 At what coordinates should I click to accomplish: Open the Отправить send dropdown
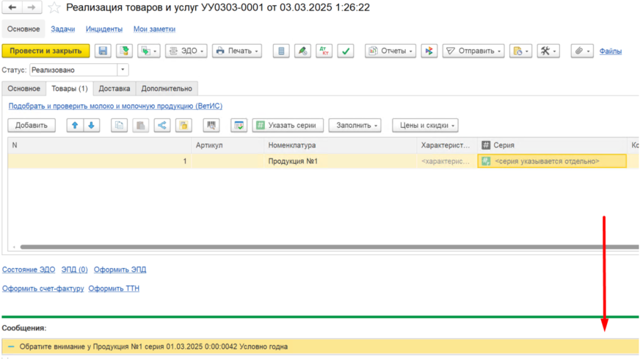click(x=473, y=51)
